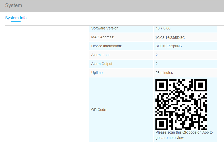Open the System Info tab

16,18
